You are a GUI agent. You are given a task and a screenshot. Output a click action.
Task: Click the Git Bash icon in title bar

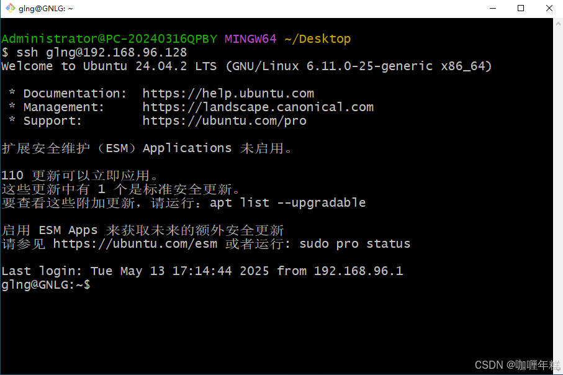11,8
